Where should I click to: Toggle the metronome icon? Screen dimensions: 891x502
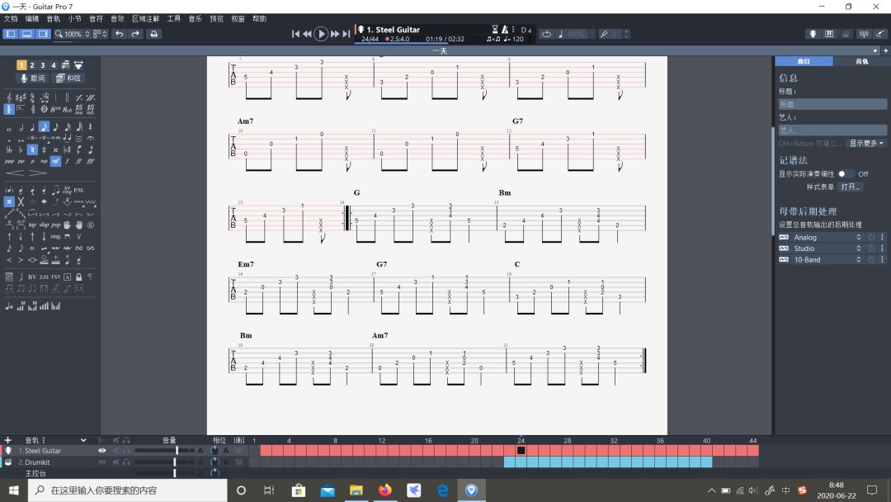503,30
